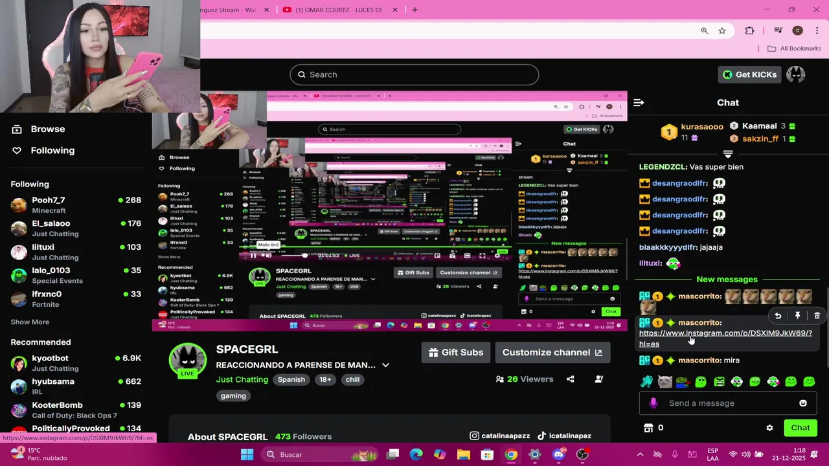Open Chrome three-dot menu
829x466 pixels.
pyautogui.click(x=817, y=30)
